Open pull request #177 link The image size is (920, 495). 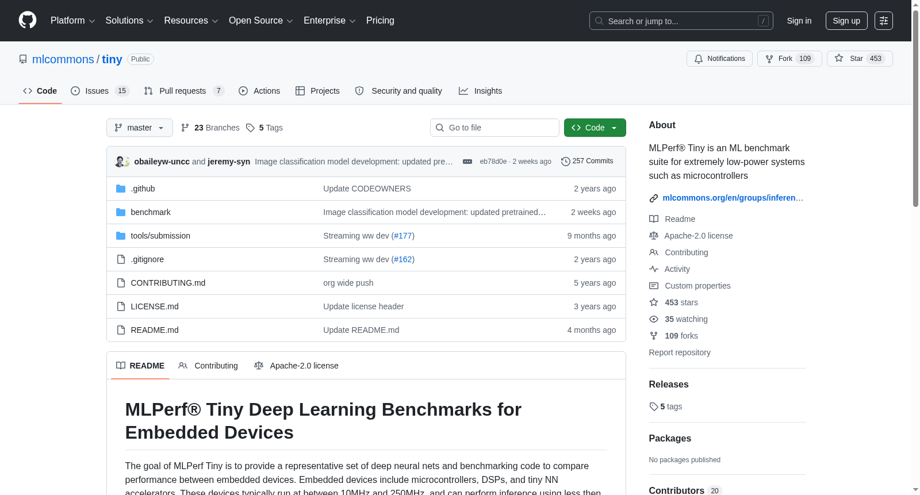(x=403, y=236)
